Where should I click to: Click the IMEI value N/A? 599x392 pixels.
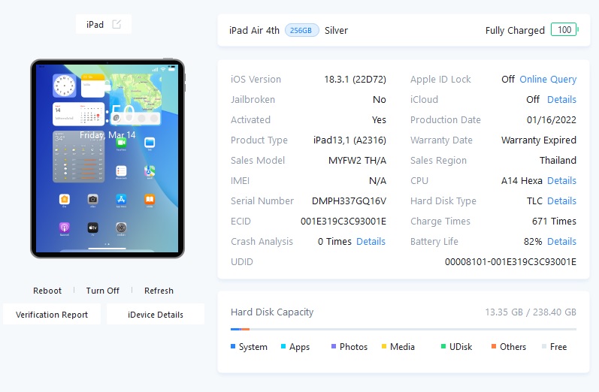click(377, 180)
